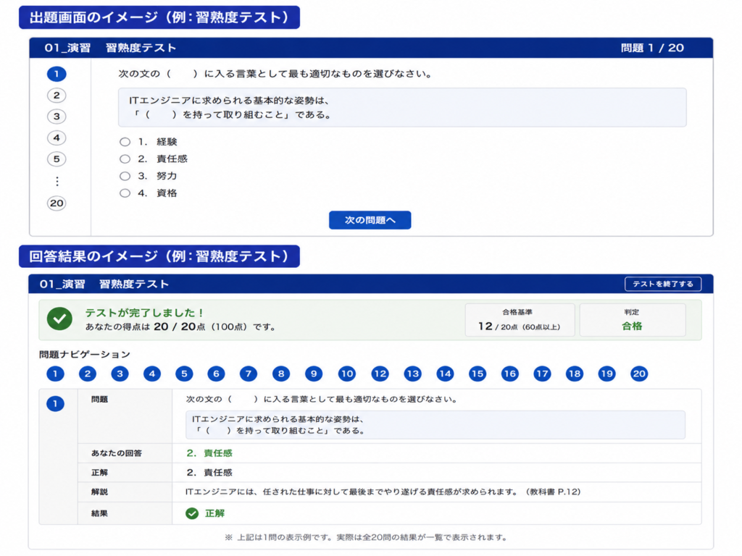This screenshot has height=556, width=742.
Task: Open result for question 13 in 問題ナビゲーション
Action: 412,374
